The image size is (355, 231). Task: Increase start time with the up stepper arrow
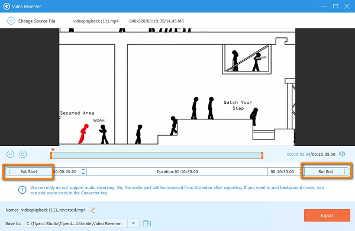pos(83,170)
